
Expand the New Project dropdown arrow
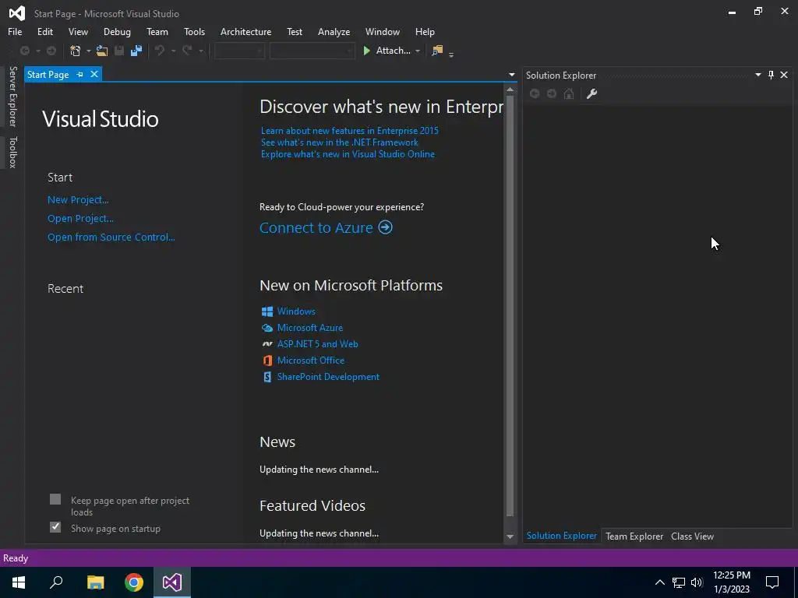88,51
